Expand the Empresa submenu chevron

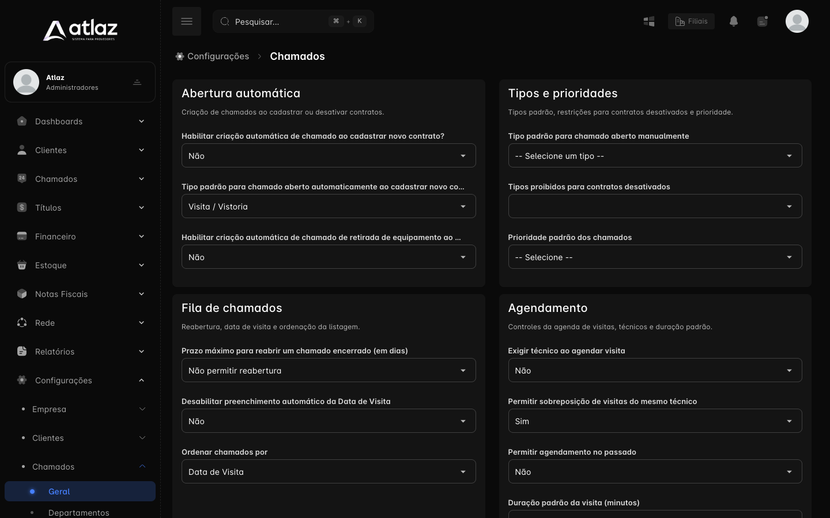coord(142,409)
